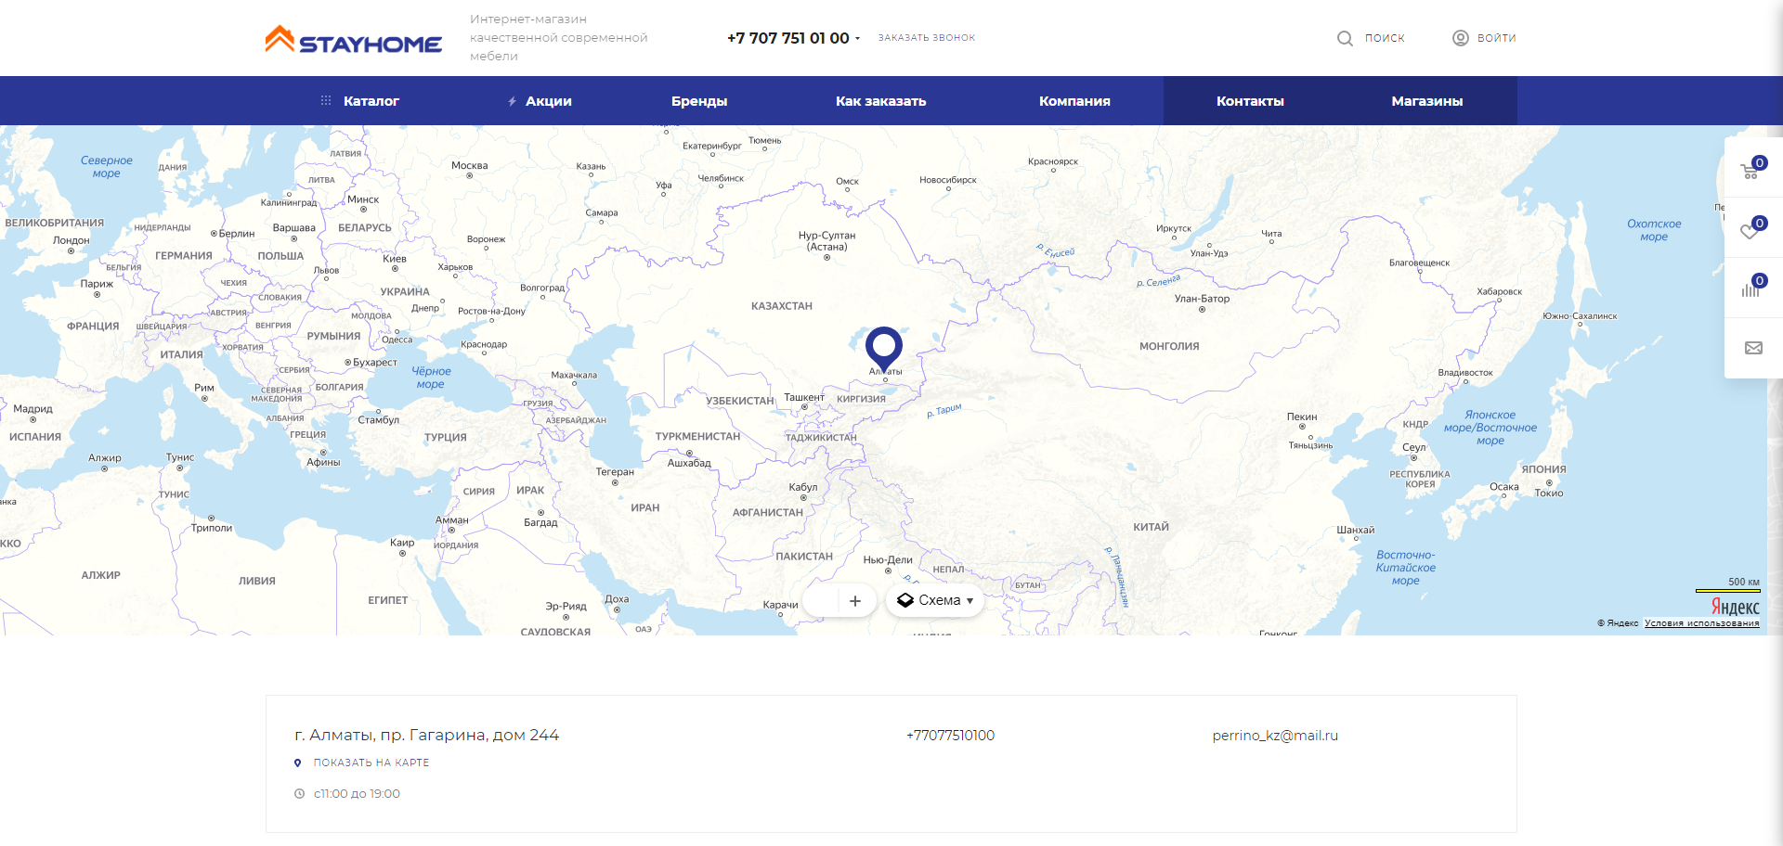
Task: Click the Токио city label on map
Action: tap(1548, 493)
